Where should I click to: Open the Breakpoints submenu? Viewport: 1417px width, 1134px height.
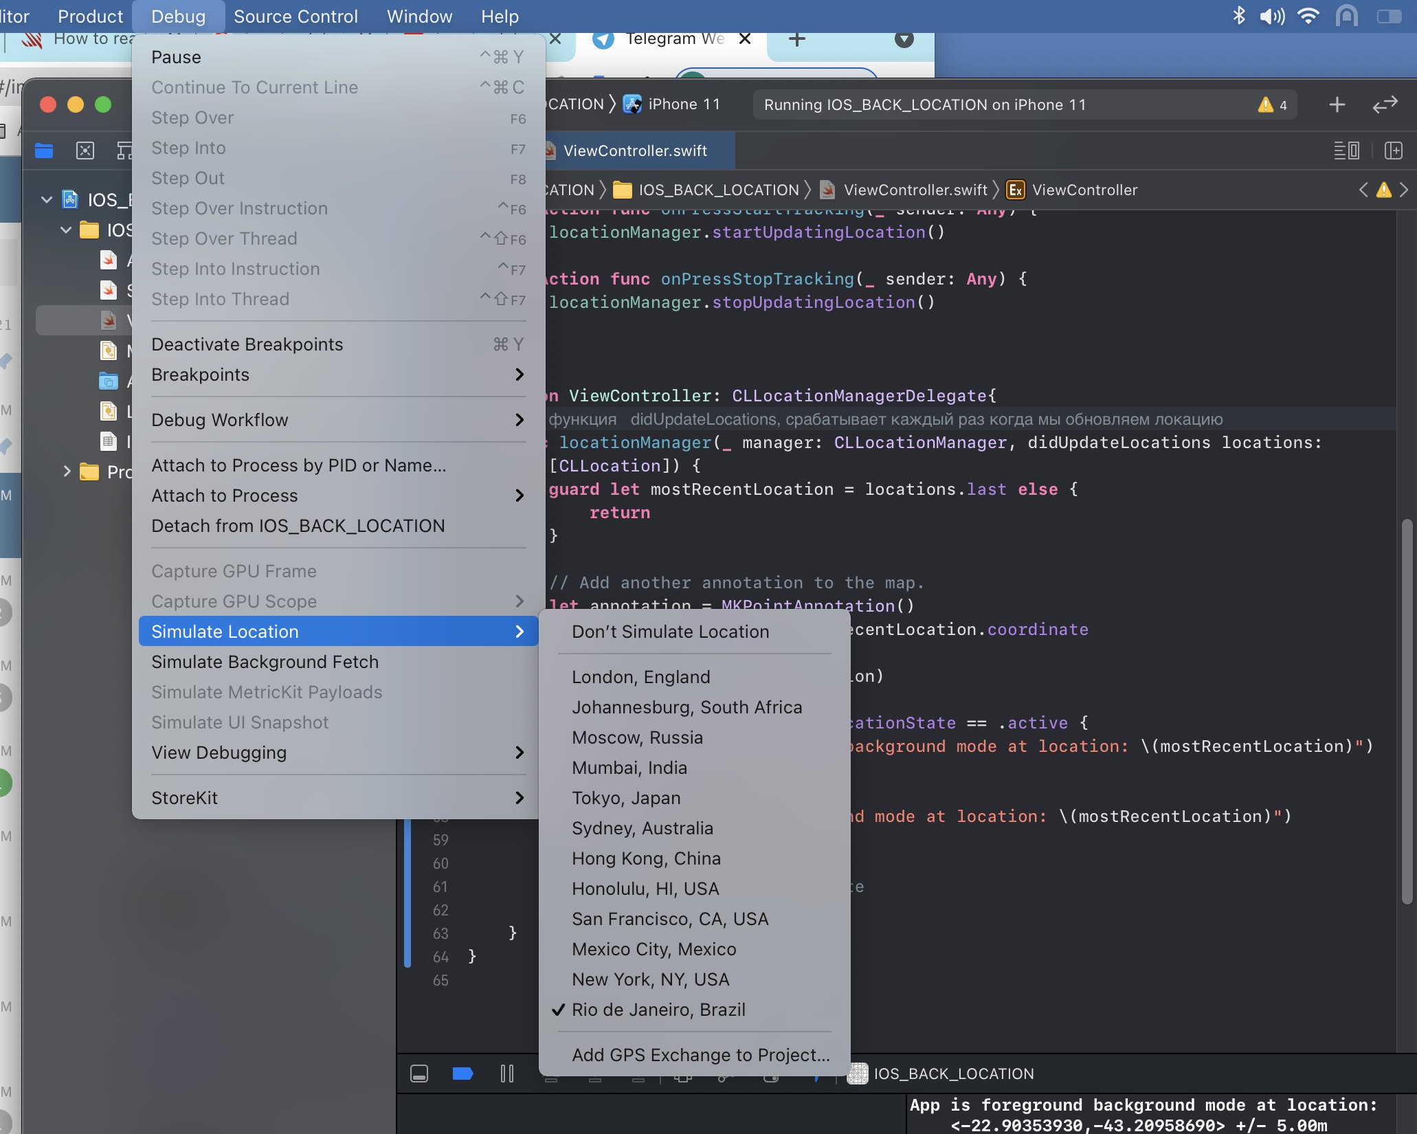coord(338,375)
